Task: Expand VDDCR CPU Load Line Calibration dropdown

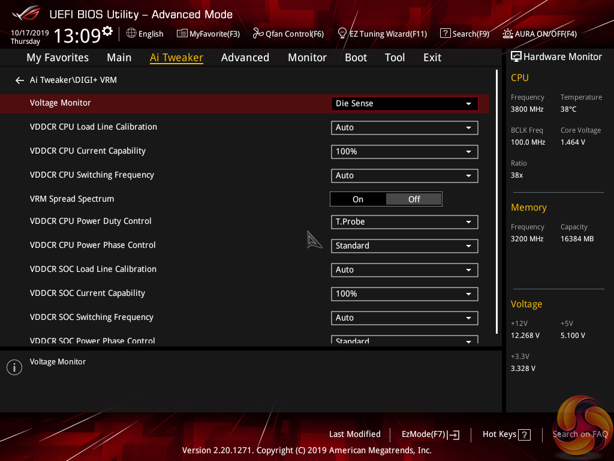Action: [x=404, y=128]
